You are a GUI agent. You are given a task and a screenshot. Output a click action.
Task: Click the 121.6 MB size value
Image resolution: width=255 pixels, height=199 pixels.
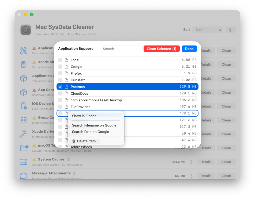(188, 120)
